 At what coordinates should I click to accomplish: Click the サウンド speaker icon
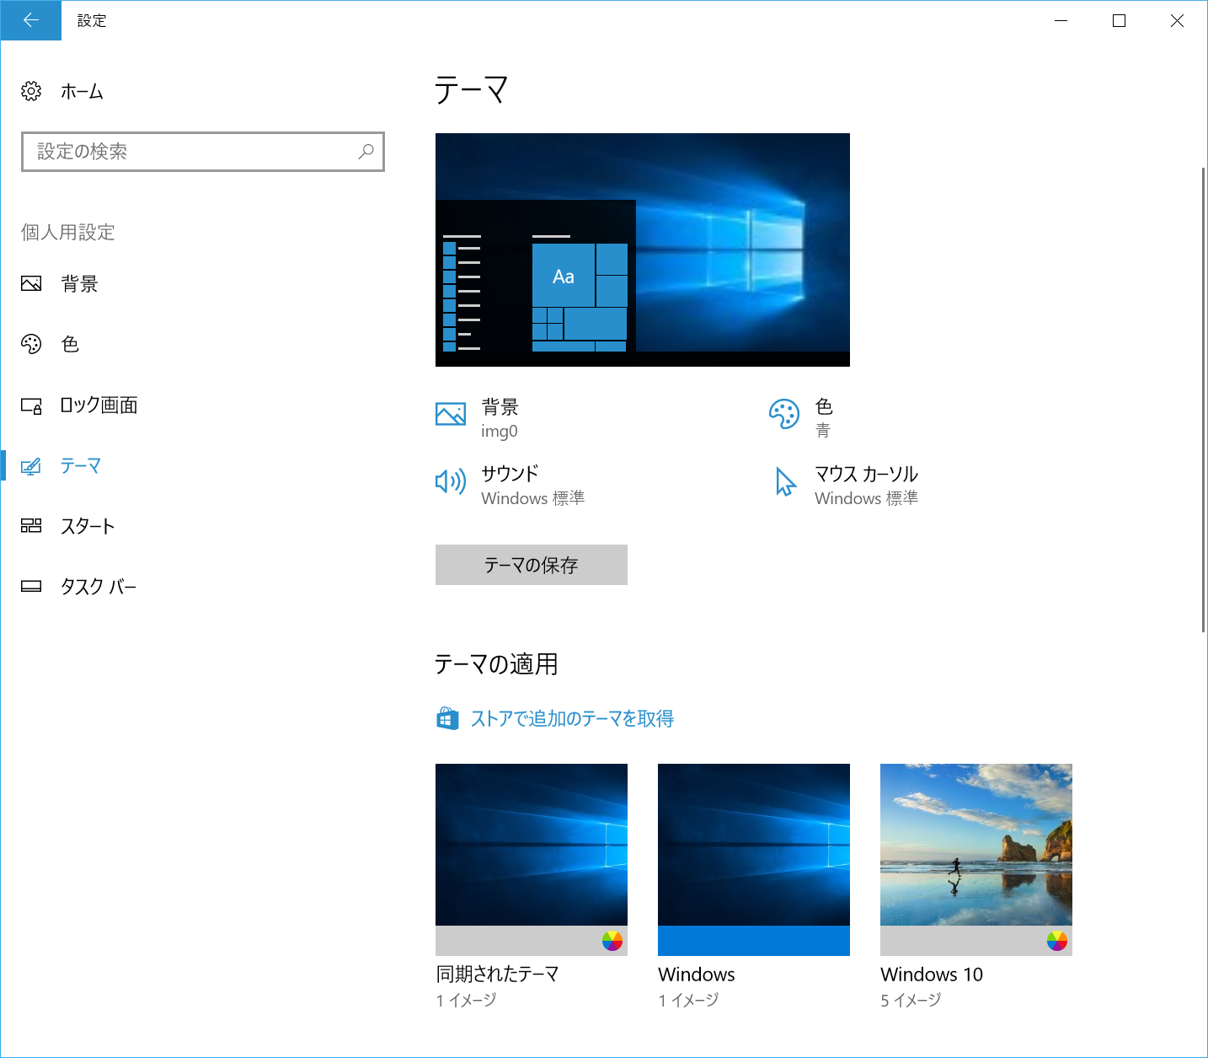pos(451,481)
